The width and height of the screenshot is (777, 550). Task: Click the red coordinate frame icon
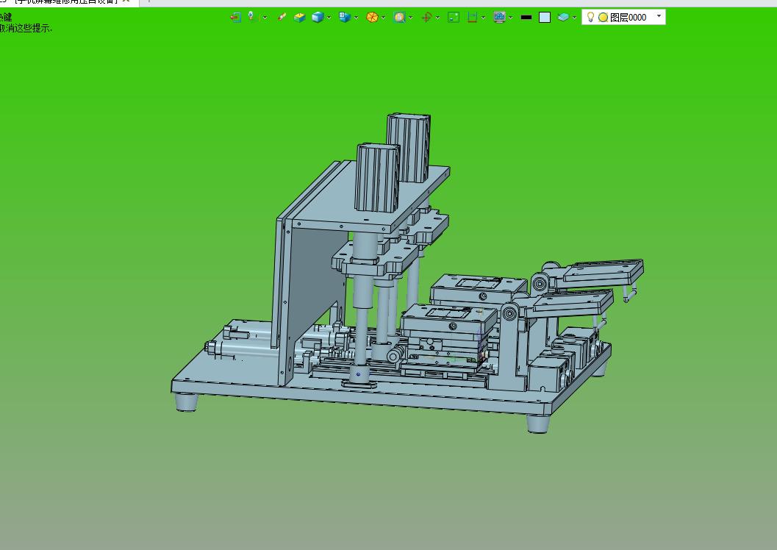click(426, 18)
